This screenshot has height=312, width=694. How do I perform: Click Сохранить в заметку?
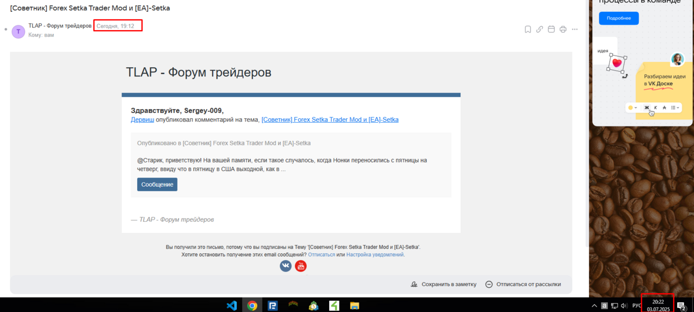pyautogui.click(x=443, y=284)
